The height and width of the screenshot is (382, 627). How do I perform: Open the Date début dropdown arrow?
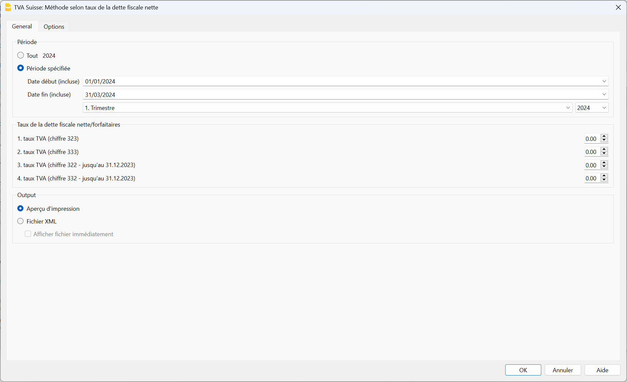[604, 81]
